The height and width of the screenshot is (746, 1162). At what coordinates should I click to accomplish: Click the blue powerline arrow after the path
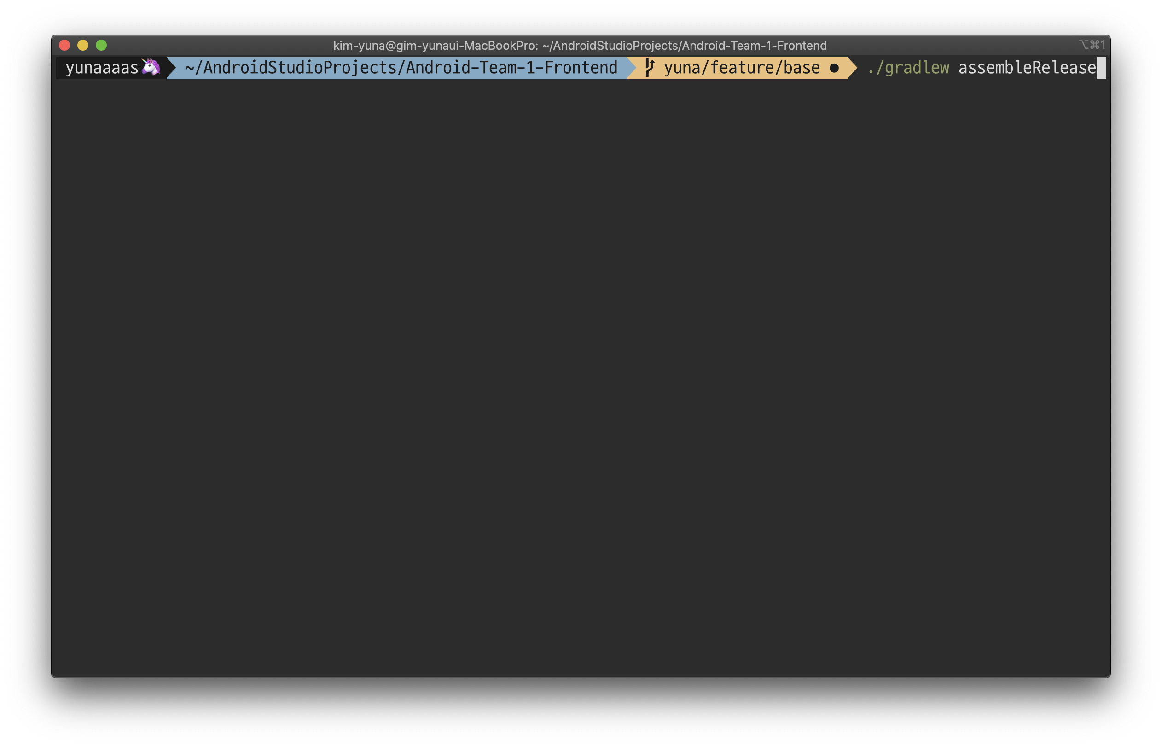point(631,68)
